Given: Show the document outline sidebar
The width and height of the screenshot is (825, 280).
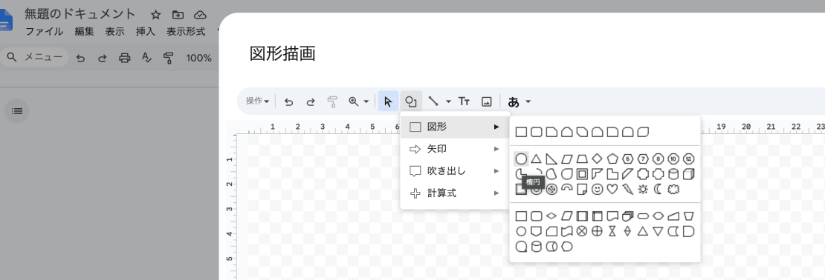Looking at the screenshot, I should (x=17, y=111).
